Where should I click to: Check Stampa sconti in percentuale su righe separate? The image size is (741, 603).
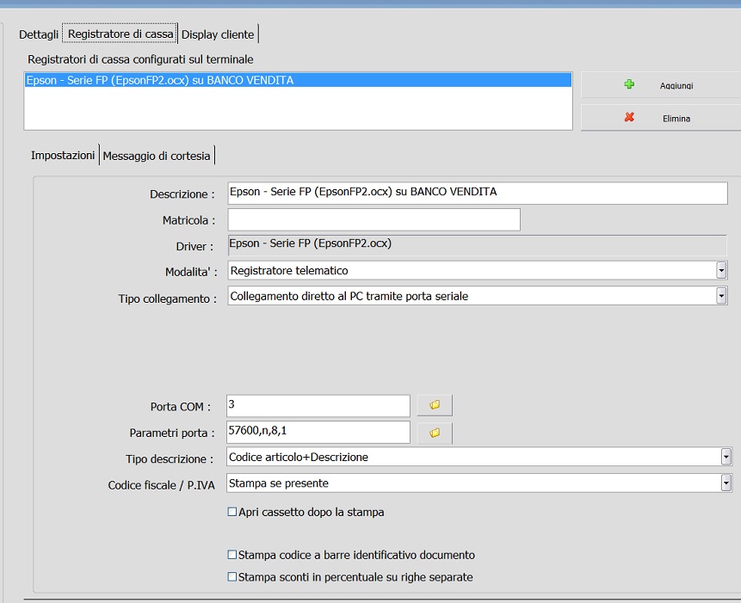pos(232,577)
